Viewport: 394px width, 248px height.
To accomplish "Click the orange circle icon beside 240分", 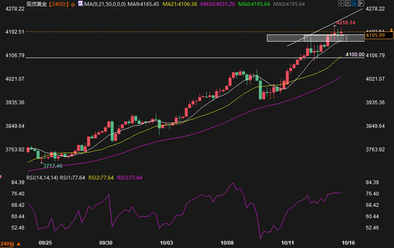I will tap(73, 4).
